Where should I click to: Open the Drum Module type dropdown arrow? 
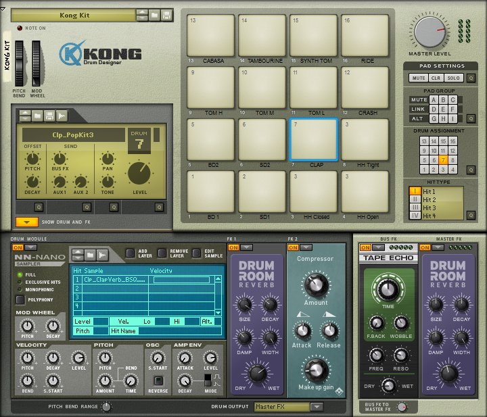click(30, 247)
